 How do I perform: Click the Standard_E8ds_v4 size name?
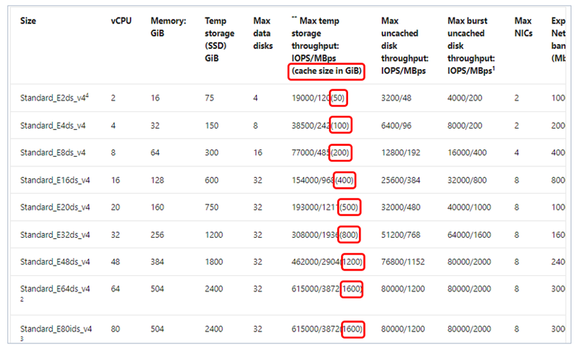[53, 153]
